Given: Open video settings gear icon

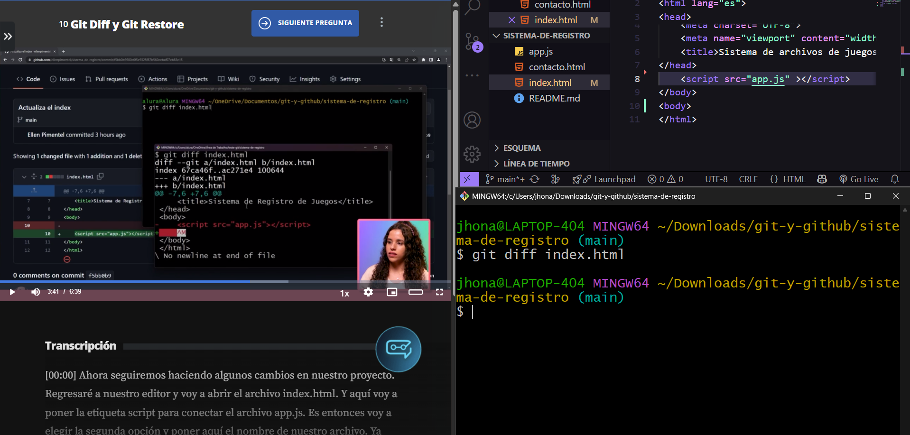Looking at the screenshot, I should (x=368, y=292).
